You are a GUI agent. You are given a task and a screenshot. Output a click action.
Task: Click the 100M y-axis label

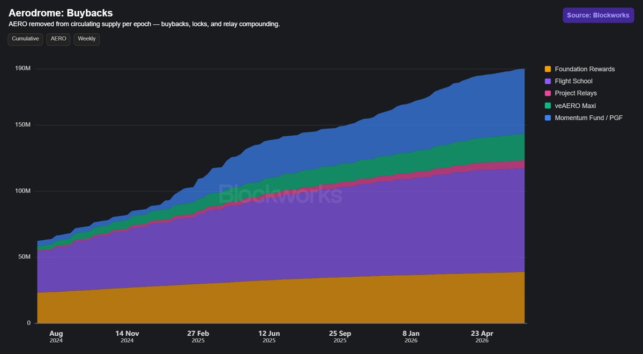(22, 191)
